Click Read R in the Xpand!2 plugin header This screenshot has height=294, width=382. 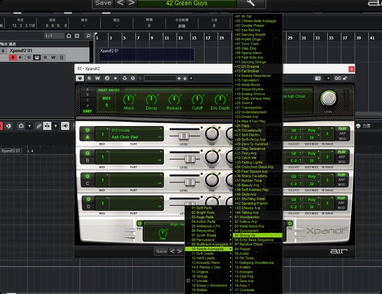pos(89,78)
